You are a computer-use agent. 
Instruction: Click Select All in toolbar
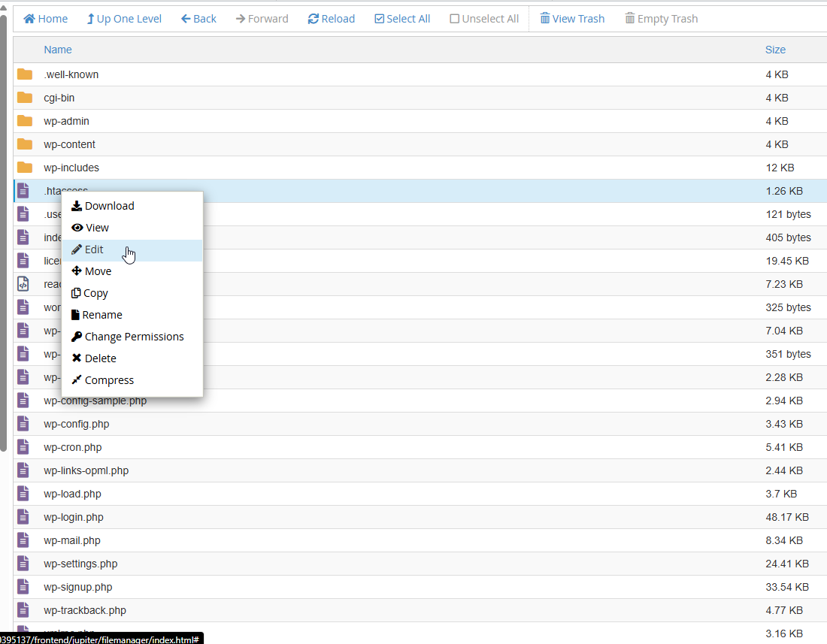point(402,19)
